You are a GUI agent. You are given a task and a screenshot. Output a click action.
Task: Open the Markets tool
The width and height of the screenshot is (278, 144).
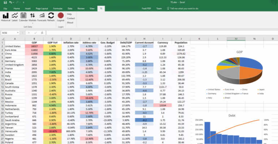32,17
